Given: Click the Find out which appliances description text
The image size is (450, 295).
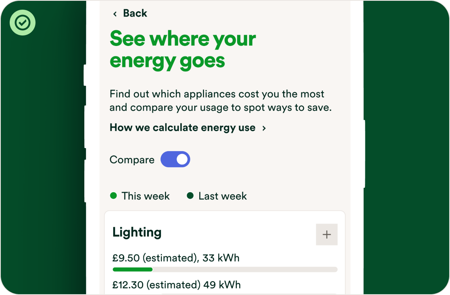Looking at the screenshot, I should tap(220, 101).
